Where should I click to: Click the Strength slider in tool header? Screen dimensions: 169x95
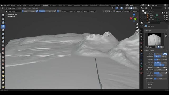(x=46, y=11)
